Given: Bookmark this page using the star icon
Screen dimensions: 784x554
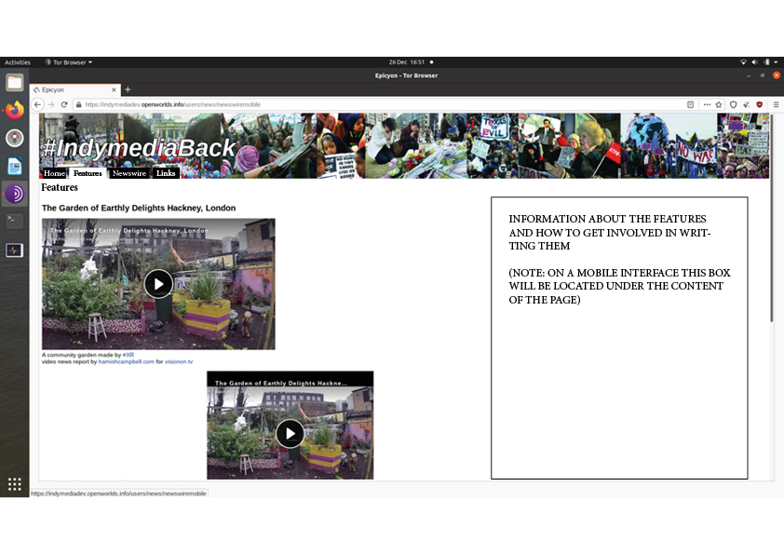Looking at the screenshot, I should 720,104.
